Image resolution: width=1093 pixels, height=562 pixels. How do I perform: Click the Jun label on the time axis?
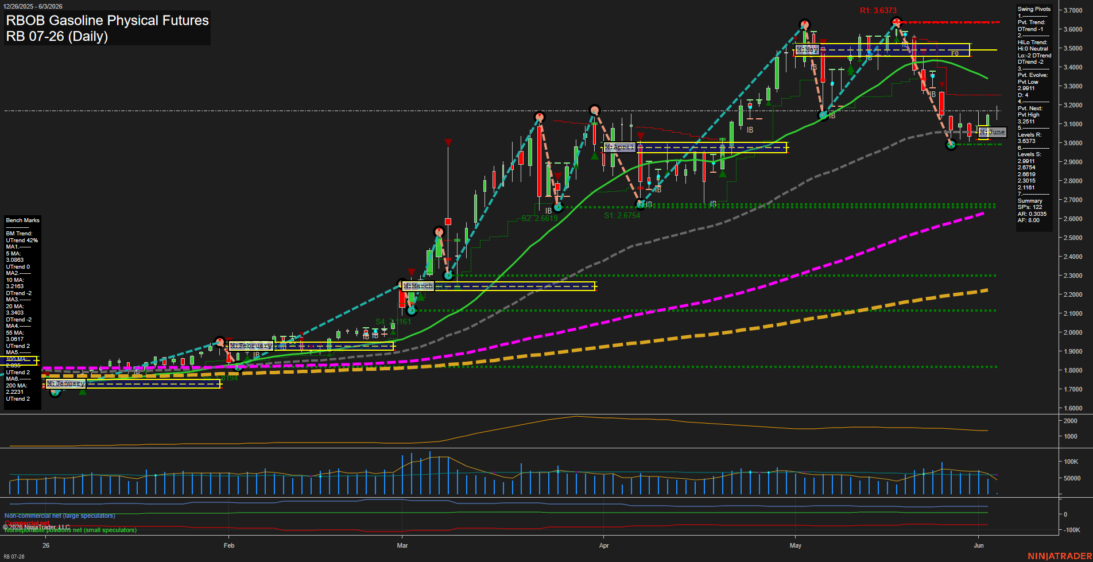[979, 545]
